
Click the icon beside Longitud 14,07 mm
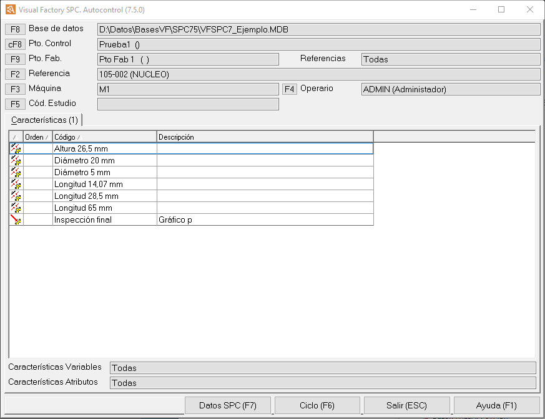point(16,184)
